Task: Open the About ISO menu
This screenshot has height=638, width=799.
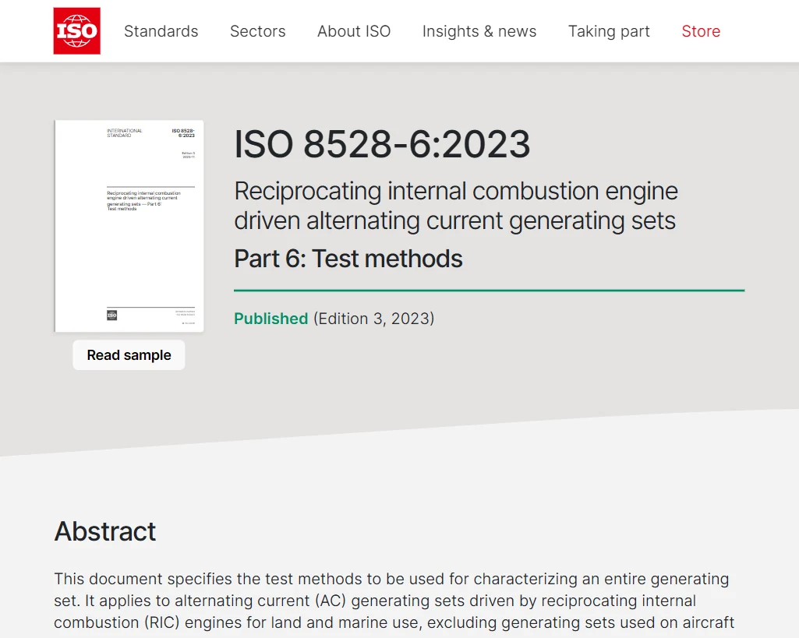Action: tap(354, 32)
